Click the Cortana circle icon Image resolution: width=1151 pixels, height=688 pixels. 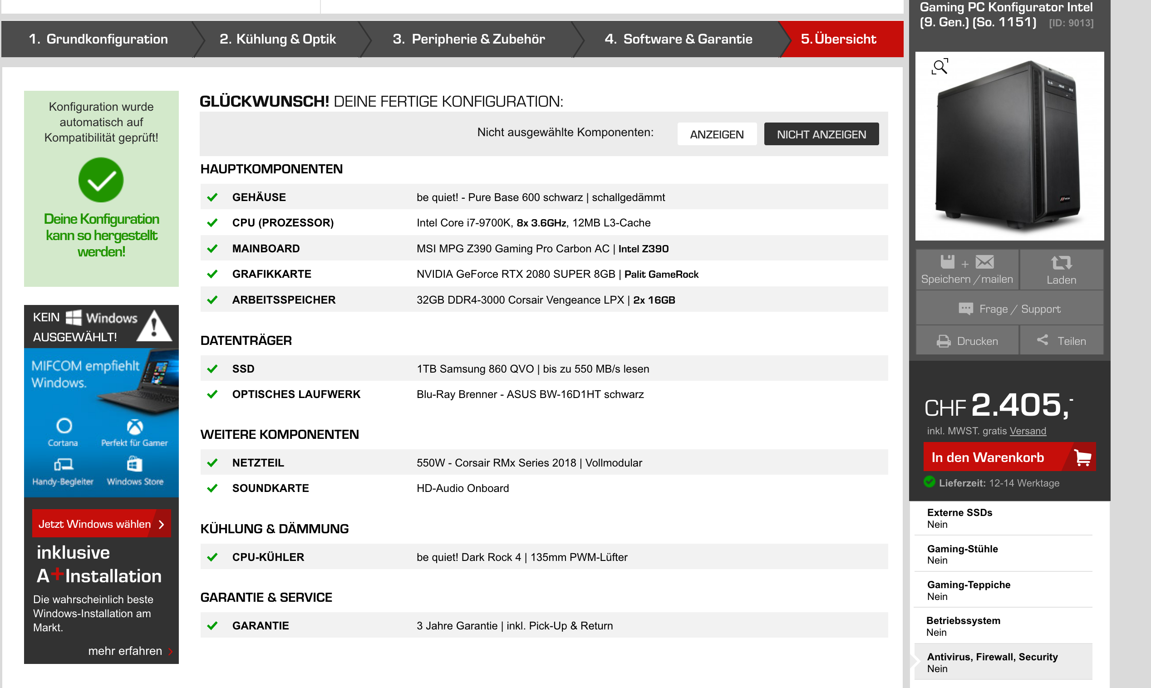click(64, 425)
